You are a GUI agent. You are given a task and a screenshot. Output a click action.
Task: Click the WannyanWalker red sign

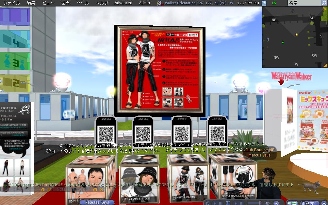click(291, 76)
